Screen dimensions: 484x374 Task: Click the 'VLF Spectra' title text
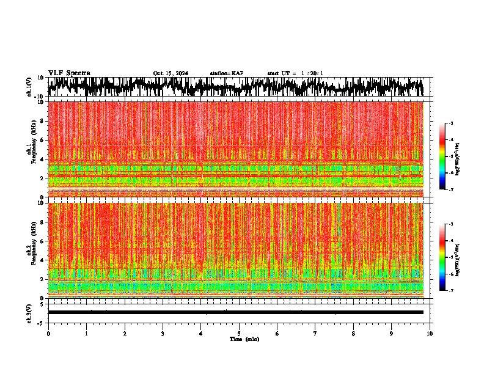[69, 73]
